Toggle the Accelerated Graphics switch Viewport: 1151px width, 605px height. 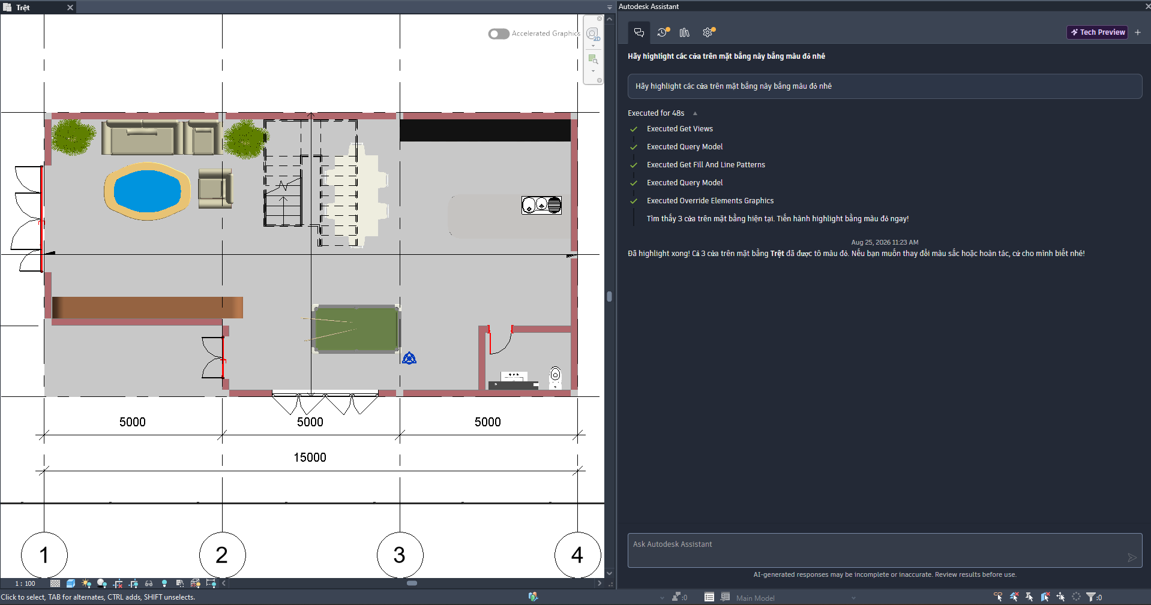tap(499, 34)
